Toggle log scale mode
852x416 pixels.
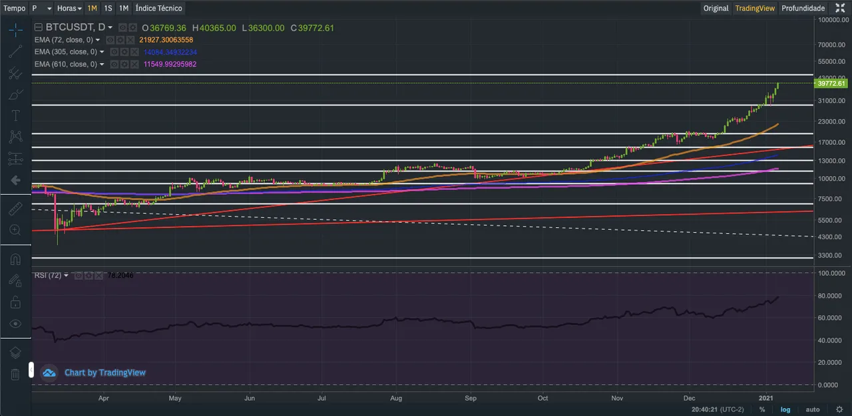785,409
